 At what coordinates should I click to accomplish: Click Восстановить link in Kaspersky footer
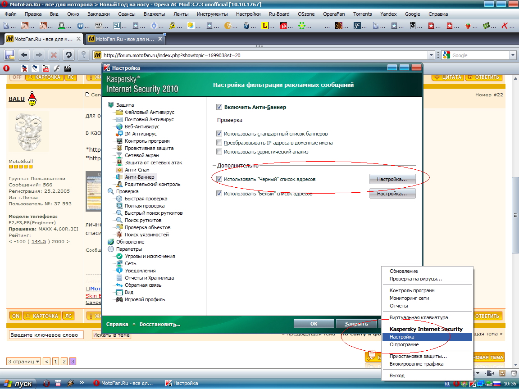coord(160,324)
